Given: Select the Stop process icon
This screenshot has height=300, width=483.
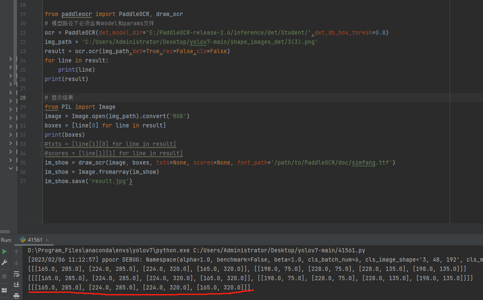Looking at the screenshot, I should click(x=4, y=276).
